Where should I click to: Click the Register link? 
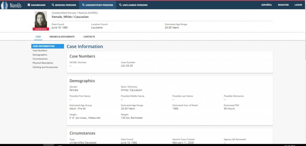point(283,5)
